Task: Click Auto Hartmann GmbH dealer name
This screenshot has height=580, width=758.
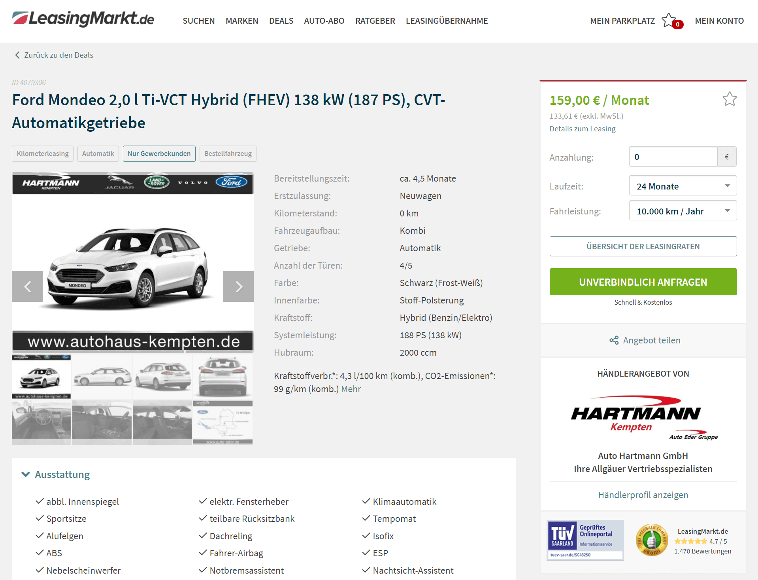Action: point(643,456)
